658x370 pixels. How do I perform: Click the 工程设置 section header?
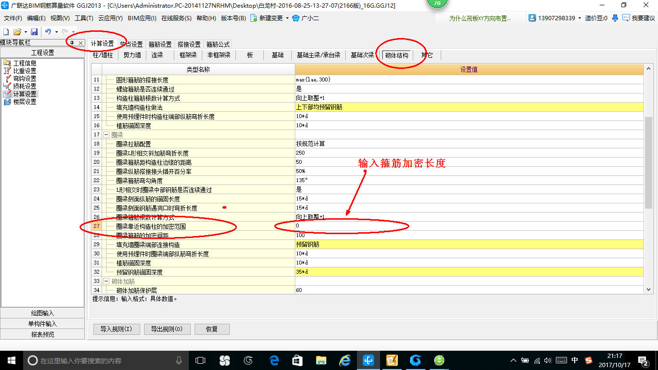(42, 53)
